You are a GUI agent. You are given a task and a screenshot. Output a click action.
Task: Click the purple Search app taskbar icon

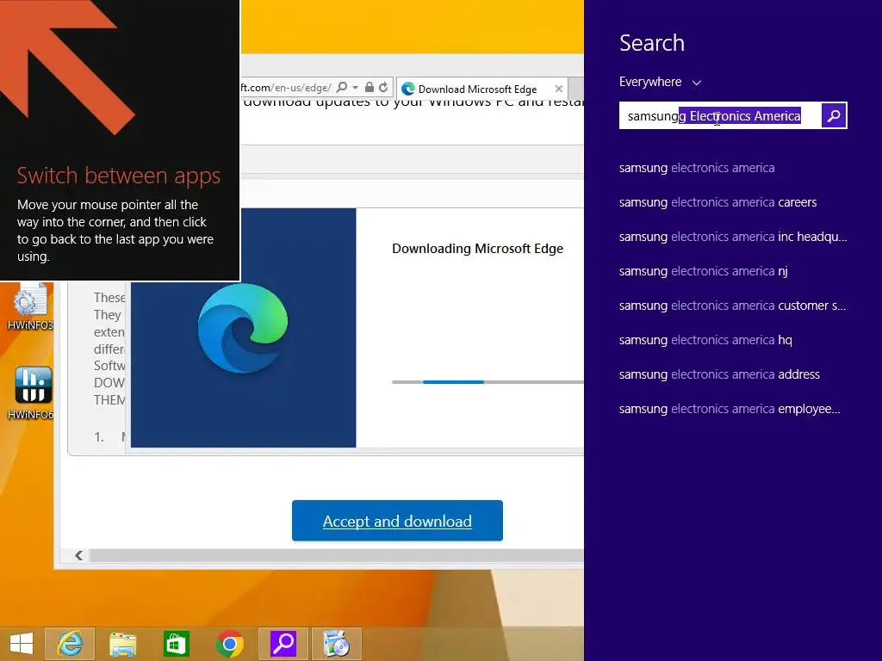click(x=283, y=644)
